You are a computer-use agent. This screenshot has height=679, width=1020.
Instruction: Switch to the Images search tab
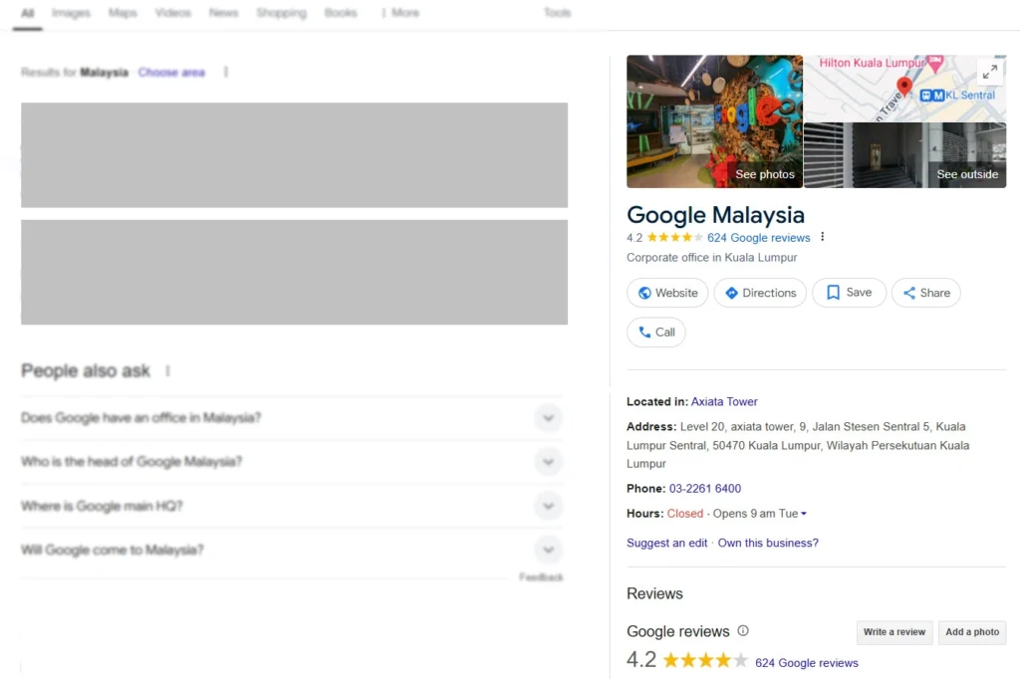click(x=71, y=13)
